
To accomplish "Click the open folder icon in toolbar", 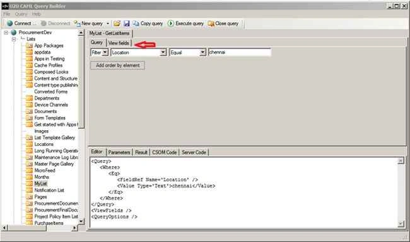I will [117, 23].
